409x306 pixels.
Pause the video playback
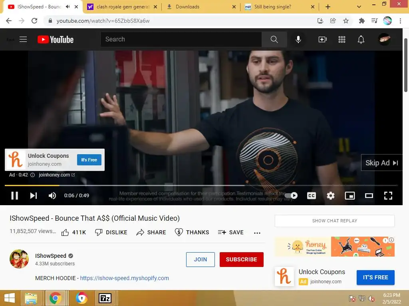tap(15, 195)
